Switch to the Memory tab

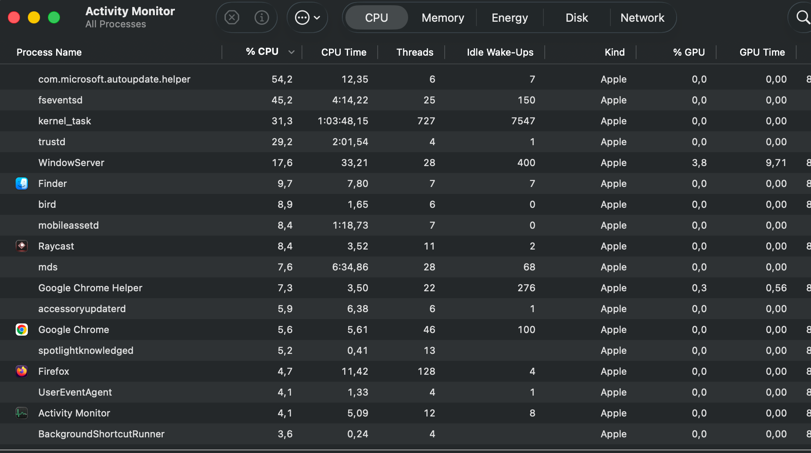(442, 18)
